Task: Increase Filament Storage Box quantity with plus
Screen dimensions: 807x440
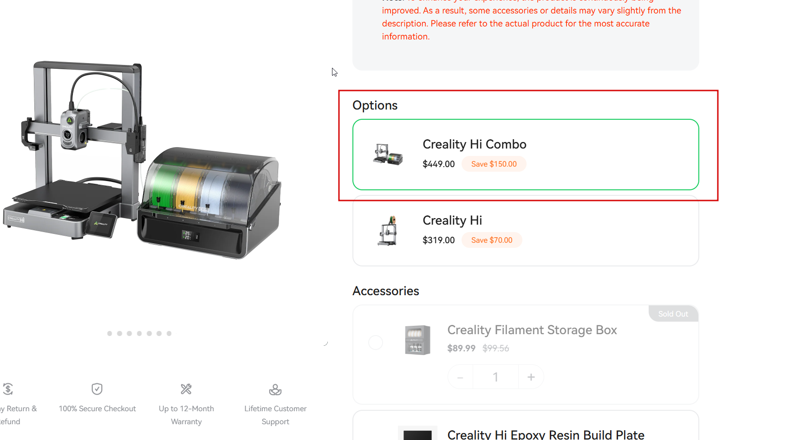Action: tap(531, 377)
